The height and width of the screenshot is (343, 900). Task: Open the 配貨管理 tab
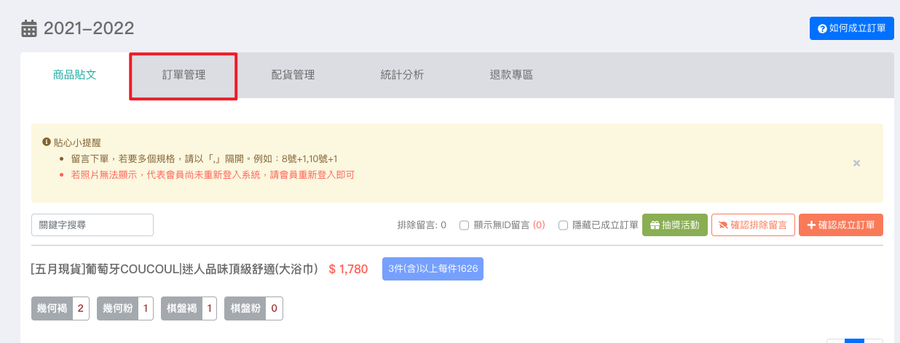point(293,75)
